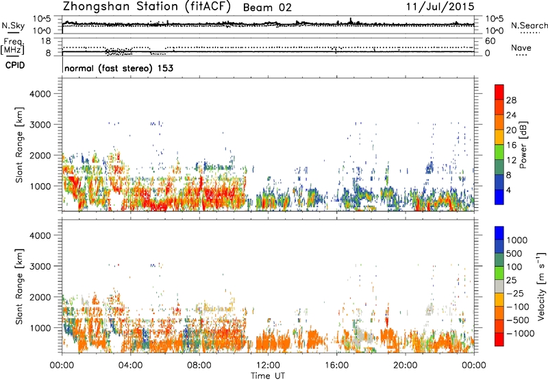Click the "3000" range tick of the power panel
Image resolution: width=548 pixels, height=380 pixels.
[x=40, y=125]
